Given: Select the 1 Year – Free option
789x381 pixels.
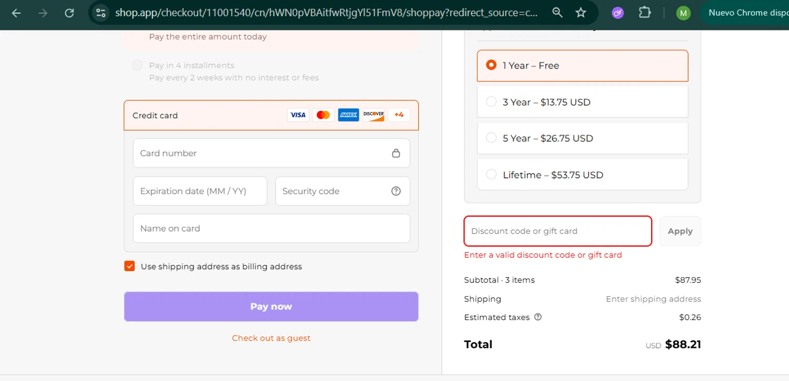Looking at the screenshot, I should [x=491, y=65].
